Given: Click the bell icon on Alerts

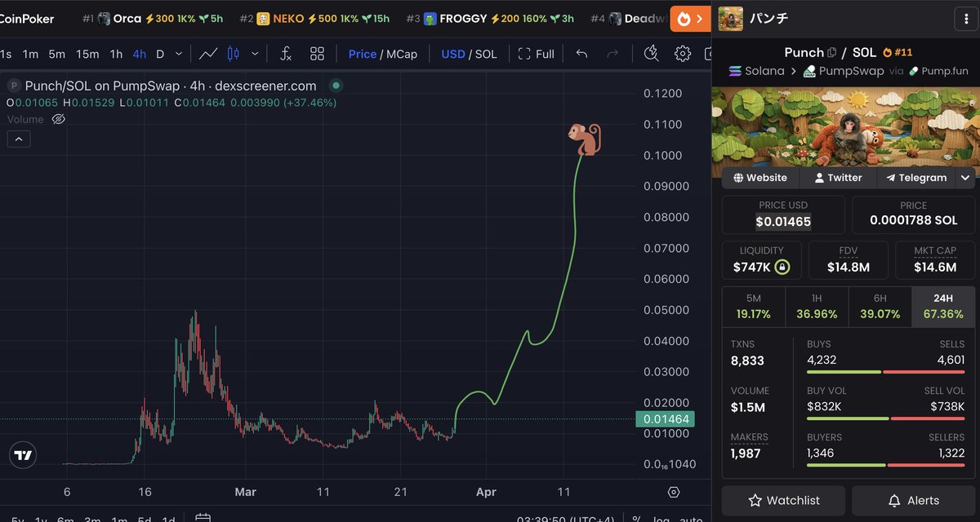Looking at the screenshot, I should [x=895, y=500].
